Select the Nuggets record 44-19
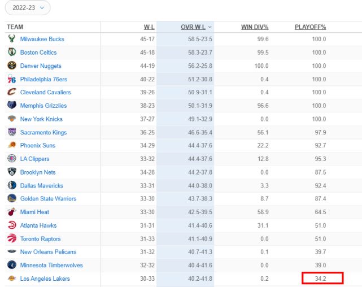This screenshot has height=287, width=362. point(147,66)
